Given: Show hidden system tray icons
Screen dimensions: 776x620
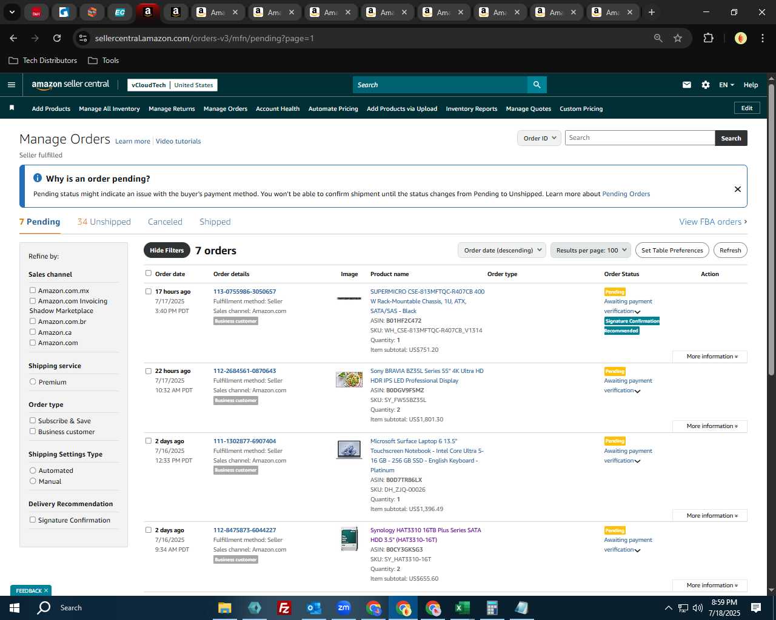Looking at the screenshot, I should click(x=668, y=608).
